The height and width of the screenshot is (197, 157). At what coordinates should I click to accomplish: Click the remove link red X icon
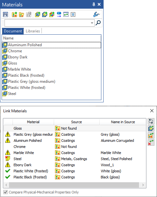click(151, 142)
